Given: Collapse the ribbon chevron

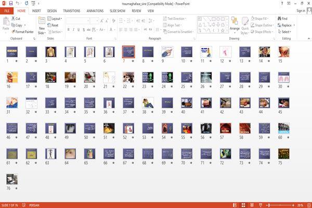Looking at the screenshot, I should 308,39.
